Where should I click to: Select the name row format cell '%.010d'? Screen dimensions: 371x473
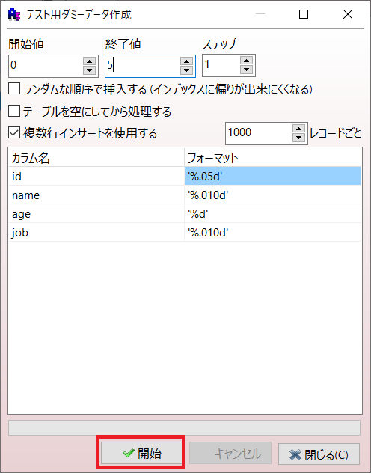272,195
